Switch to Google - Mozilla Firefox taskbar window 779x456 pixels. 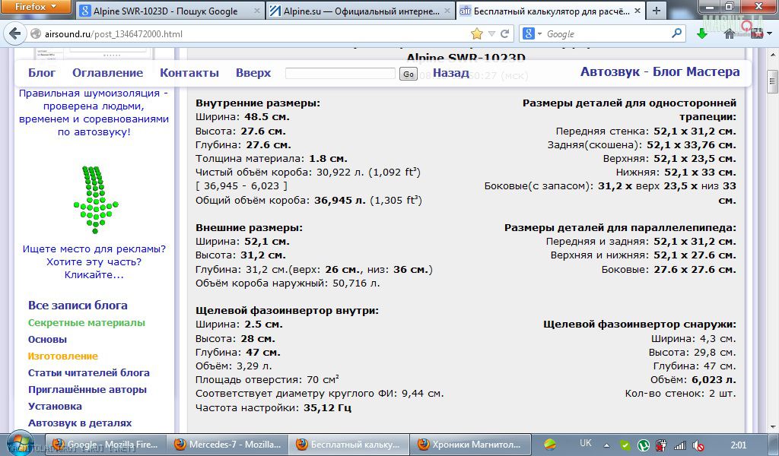pos(105,445)
